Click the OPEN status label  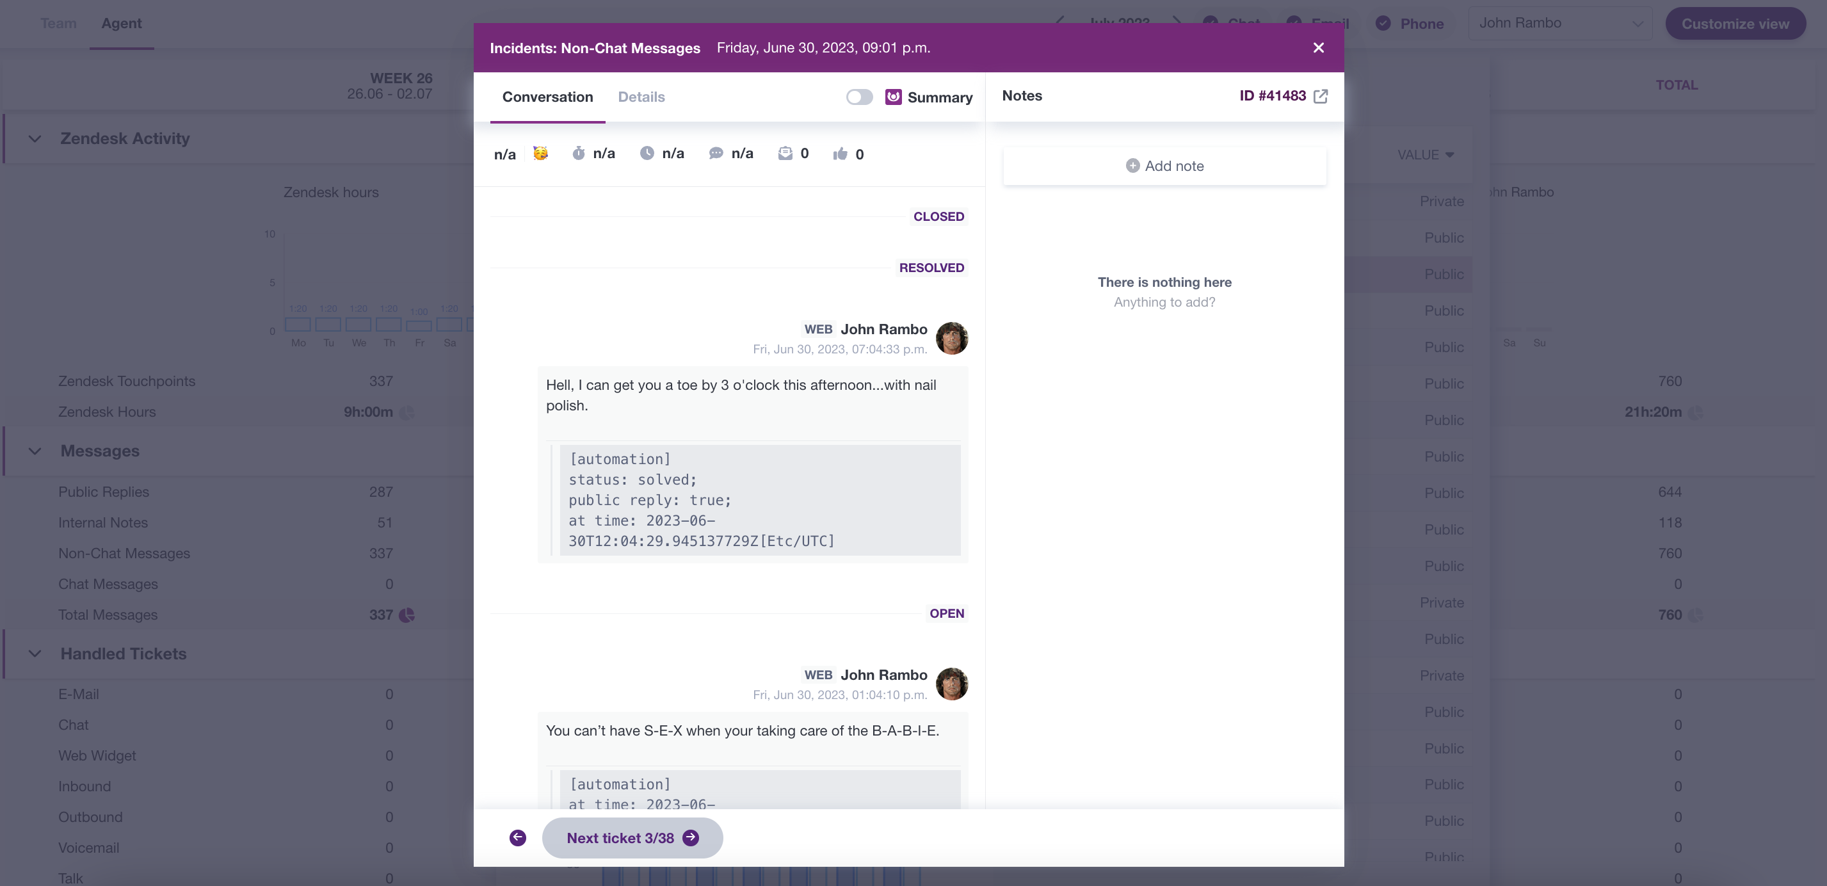pos(946,613)
